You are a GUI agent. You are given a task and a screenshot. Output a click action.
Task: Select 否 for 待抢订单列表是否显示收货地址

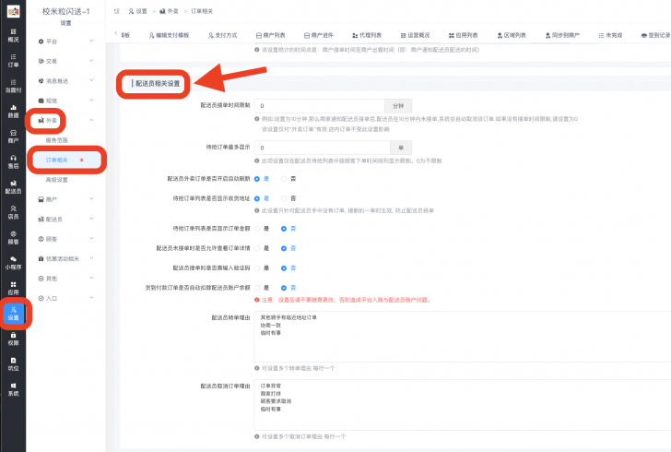pos(284,199)
